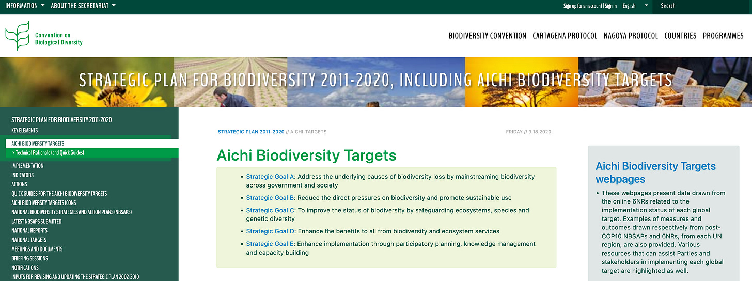Open the BIODIVERSITY CONVENTION menu
Screen dimensions: 752x281
[487, 36]
